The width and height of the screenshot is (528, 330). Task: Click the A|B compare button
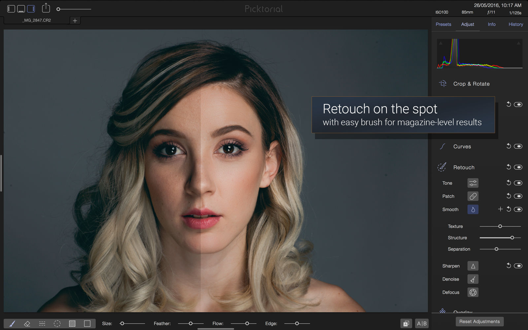[422, 323]
